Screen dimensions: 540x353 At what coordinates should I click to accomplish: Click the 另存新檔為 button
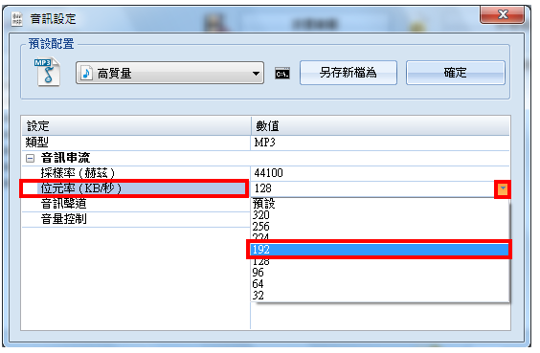click(x=349, y=73)
